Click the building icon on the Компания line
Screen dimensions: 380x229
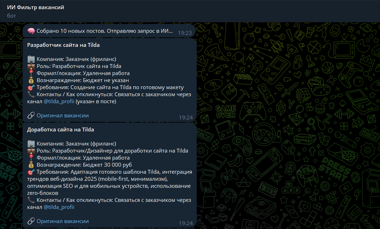point(31,59)
